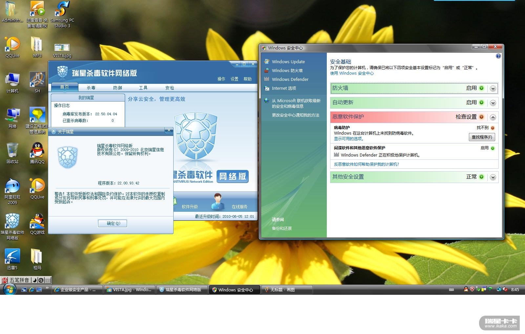Open Internet 选项 sidebar link

pyautogui.click(x=284, y=88)
